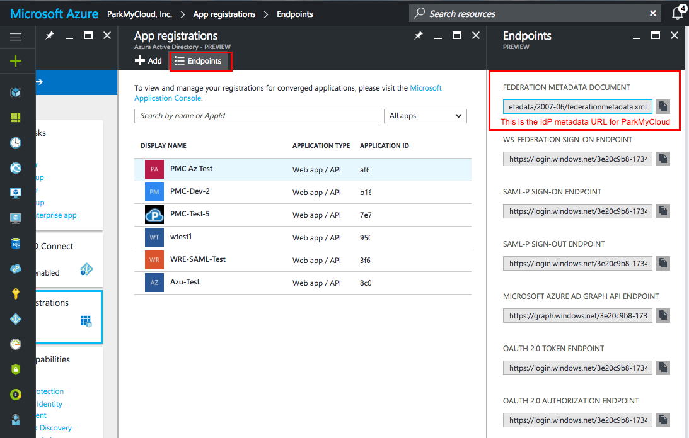The image size is (689, 438).
Task: Open the green shield Security Center icon
Action: [x=16, y=369]
